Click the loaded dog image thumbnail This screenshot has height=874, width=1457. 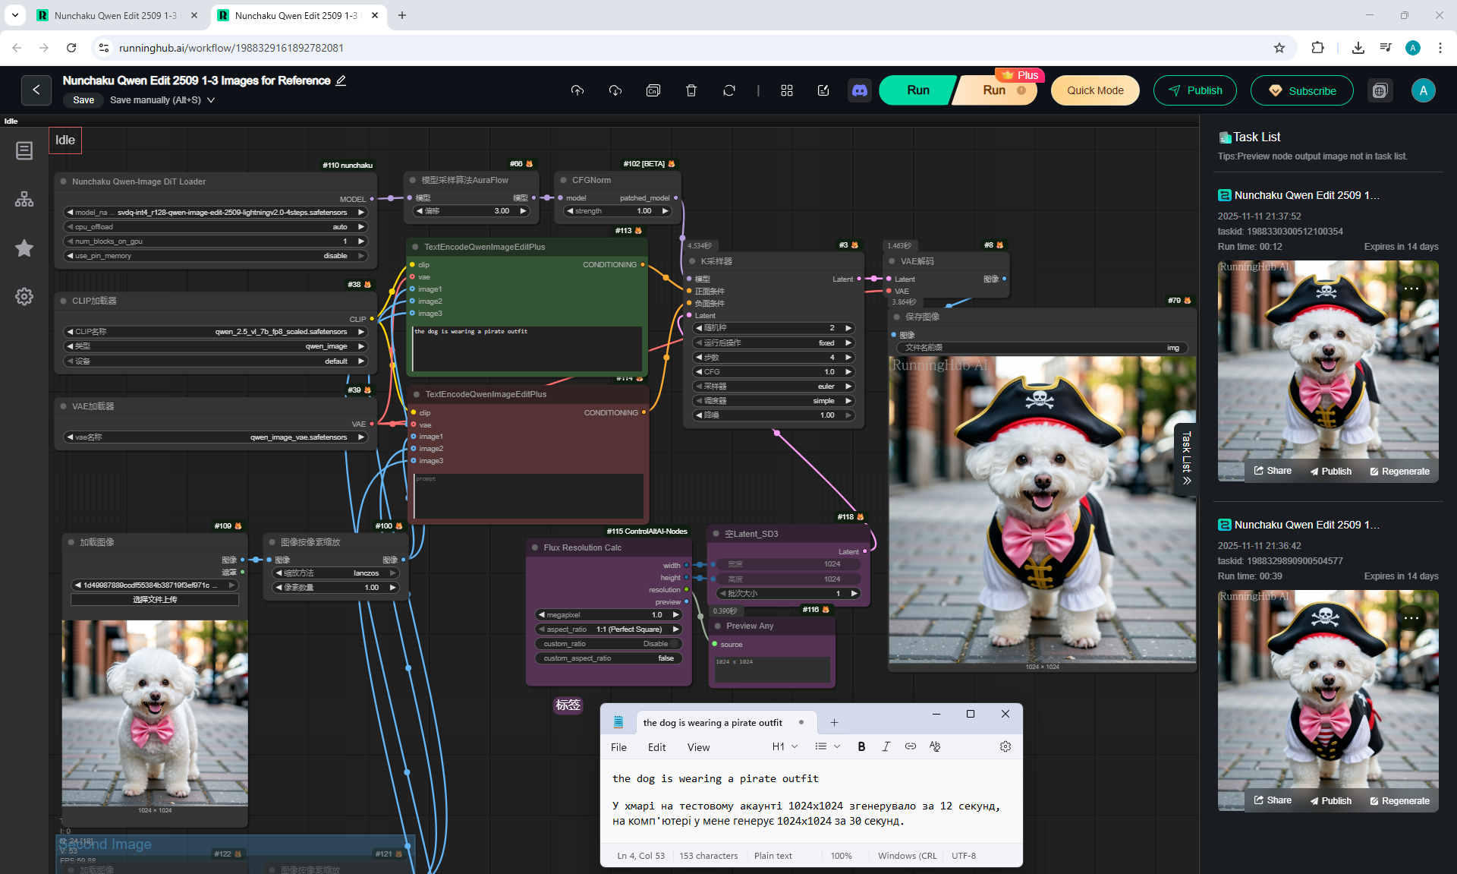pyautogui.click(x=155, y=712)
